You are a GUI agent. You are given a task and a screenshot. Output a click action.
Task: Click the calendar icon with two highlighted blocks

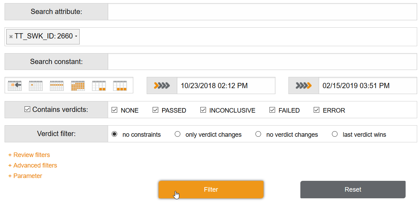click(x=99, y=85)
